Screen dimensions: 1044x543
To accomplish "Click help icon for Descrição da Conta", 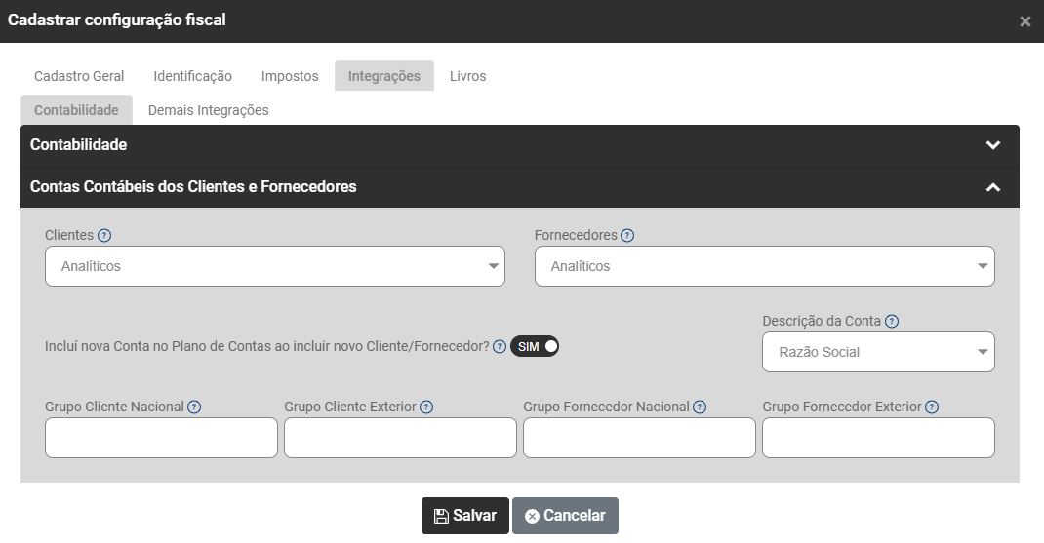I will pyautogui.click(x=892, y=321).
